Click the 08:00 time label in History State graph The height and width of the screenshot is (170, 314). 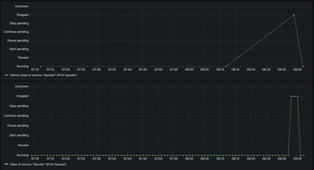pos(189,70)
